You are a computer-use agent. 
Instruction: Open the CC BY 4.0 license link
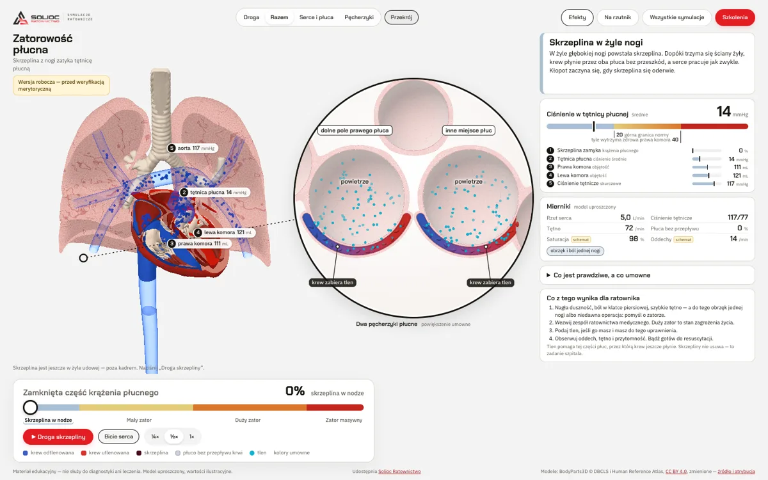pos(676,472)
